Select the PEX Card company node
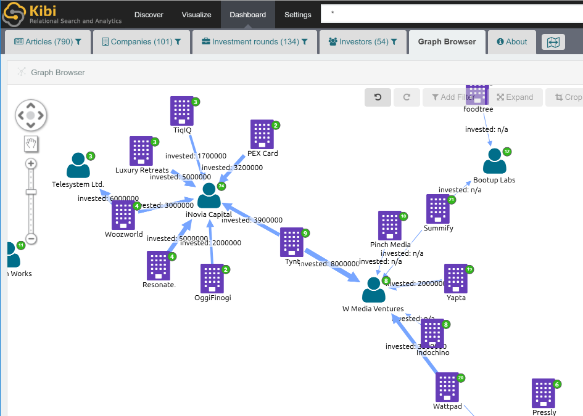The height and width of the screenshot is (416, 583). (x=262, y=134)
